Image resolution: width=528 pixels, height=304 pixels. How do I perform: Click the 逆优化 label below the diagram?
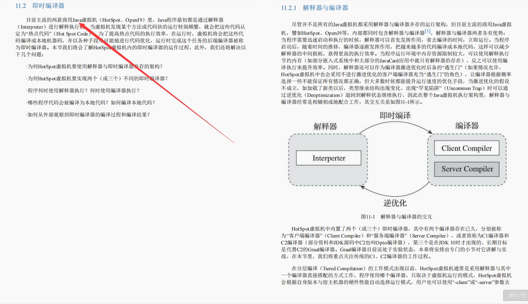395,203
